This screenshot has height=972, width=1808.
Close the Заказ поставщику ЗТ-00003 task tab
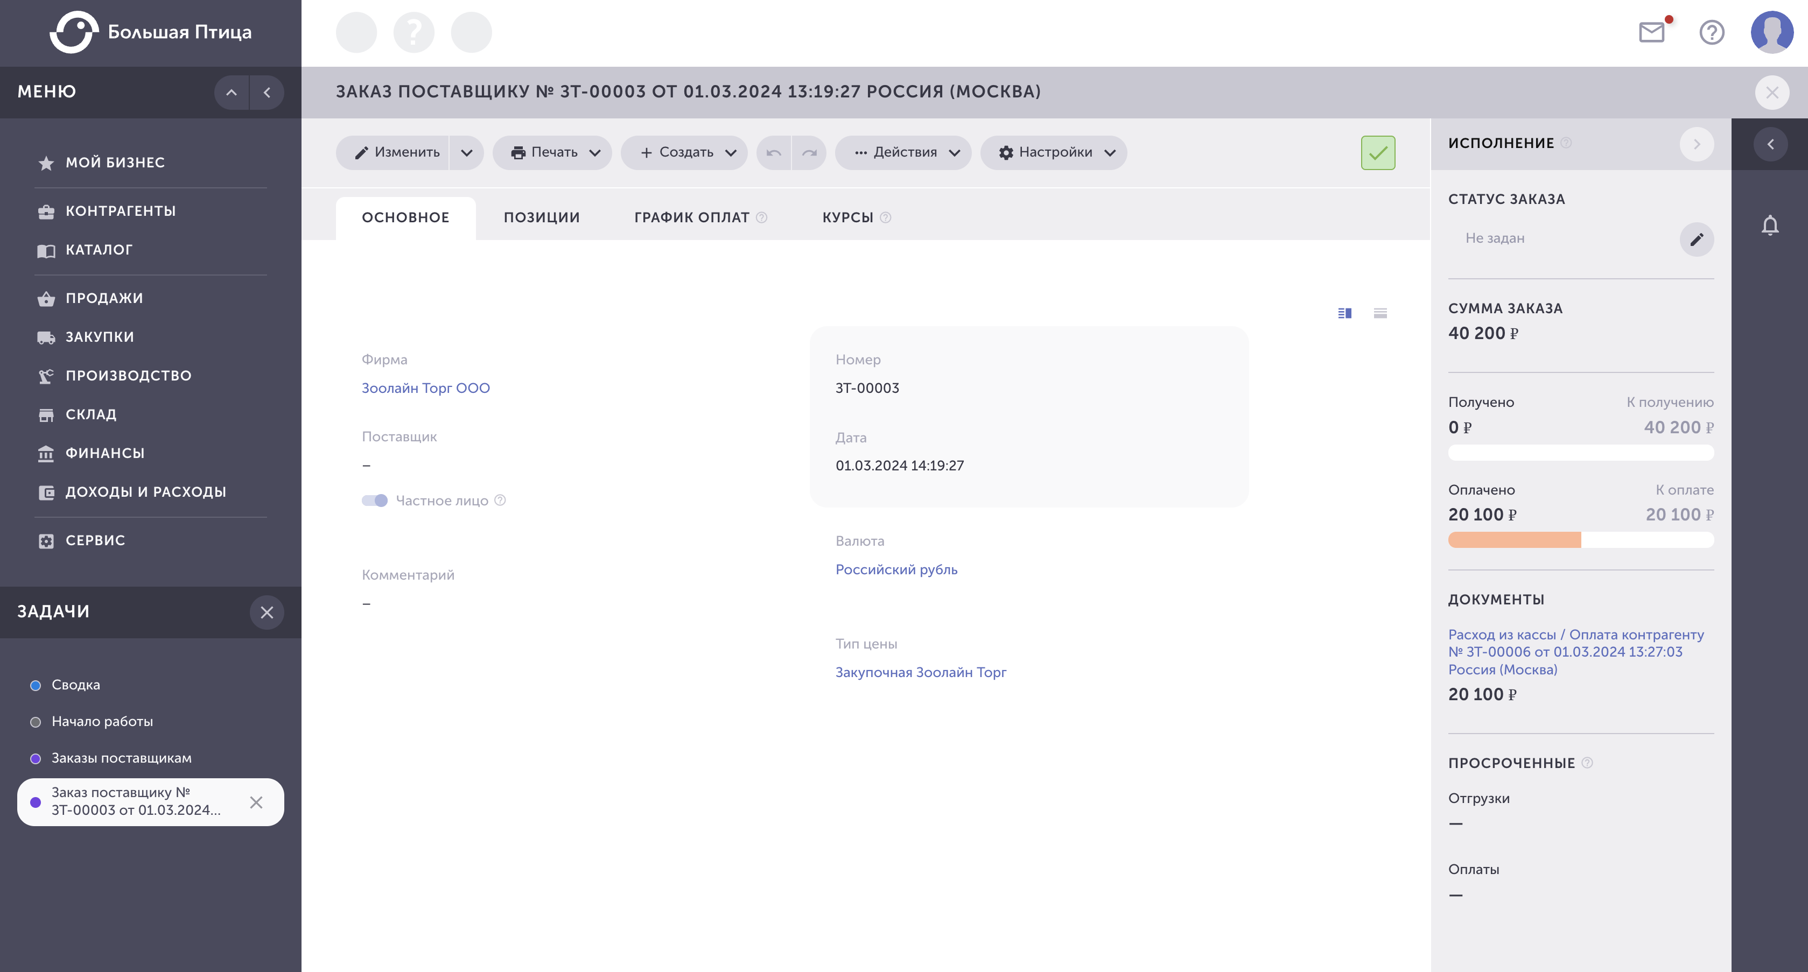tap(256, 802)
